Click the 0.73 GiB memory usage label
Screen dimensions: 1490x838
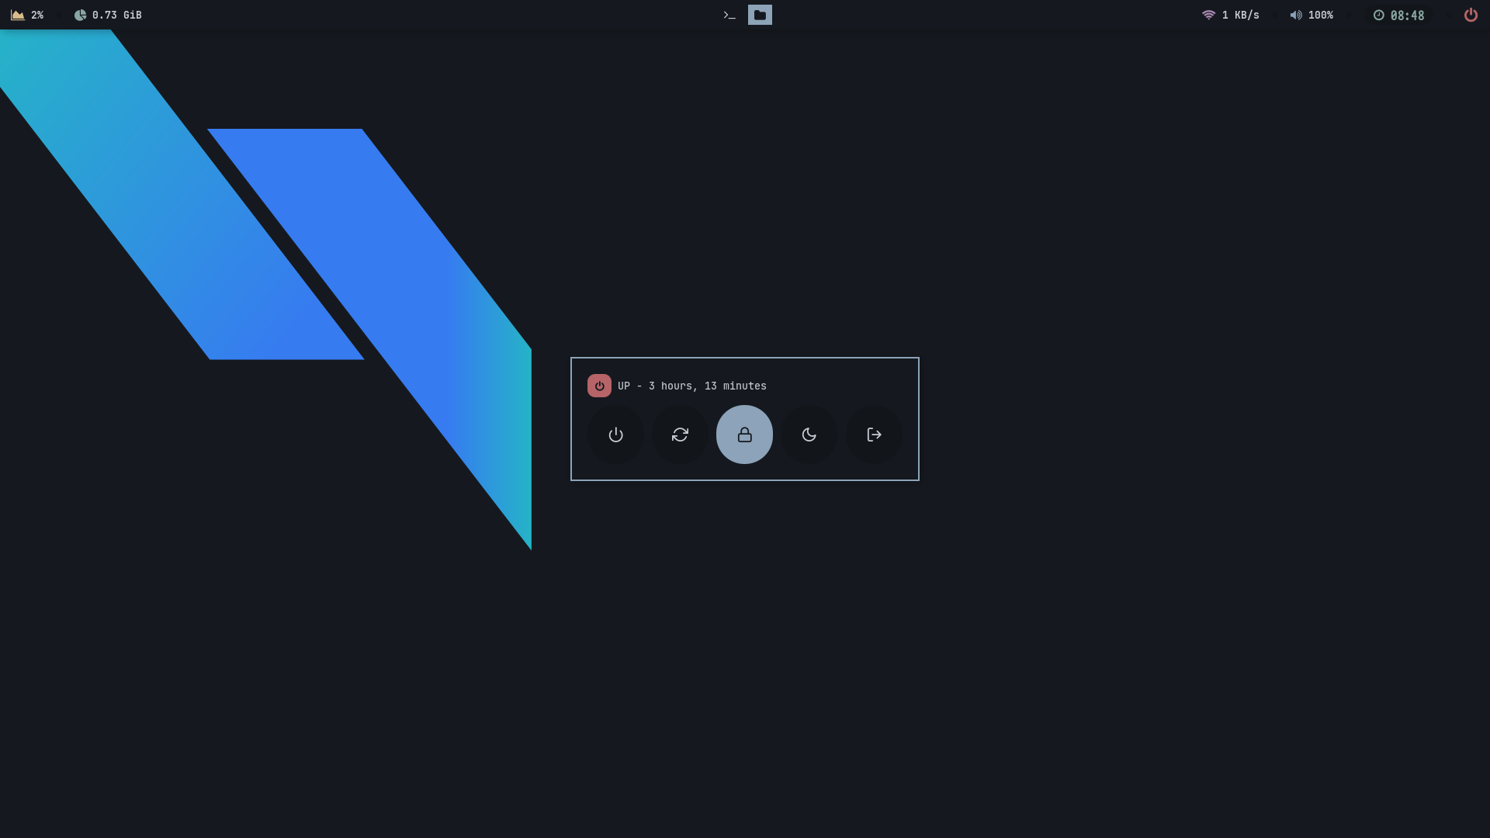coord(116,15)
